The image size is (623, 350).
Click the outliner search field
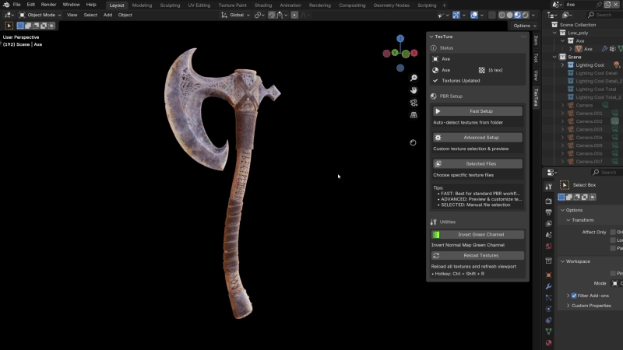point(605,15)
